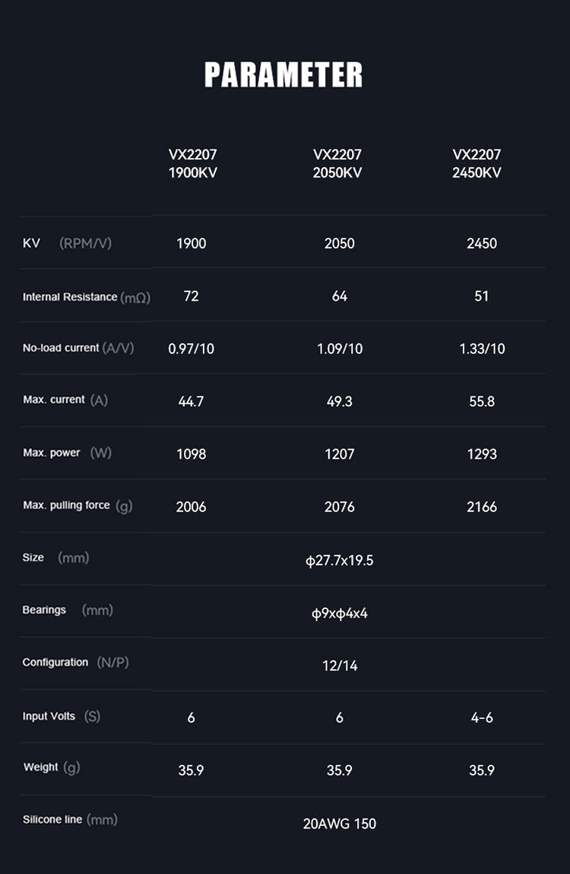
Task: Select the 1.09/10 no-load current value
Action: point(339,349)
